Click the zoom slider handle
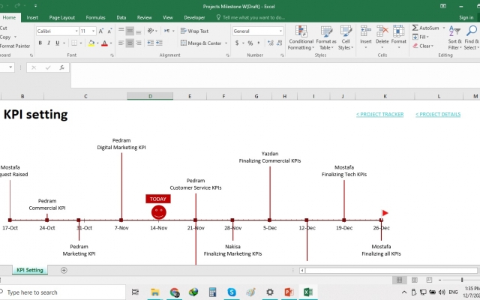 pos(462,280)
